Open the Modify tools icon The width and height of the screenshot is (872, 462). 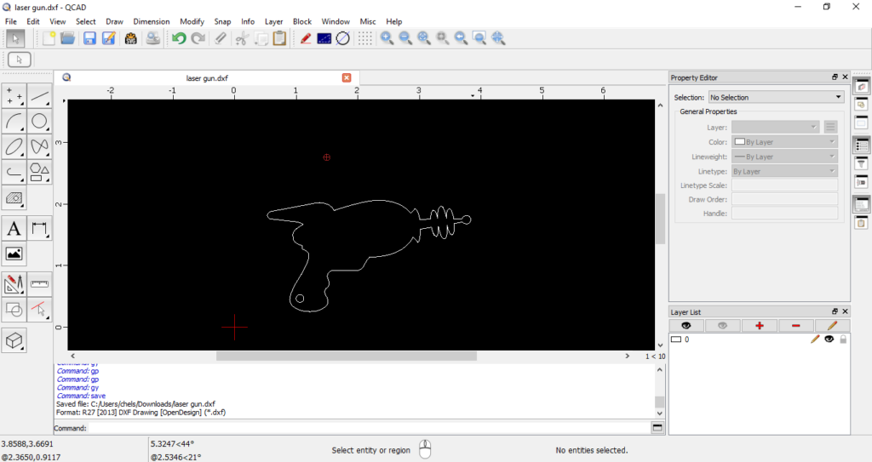(x=14, y=284)
